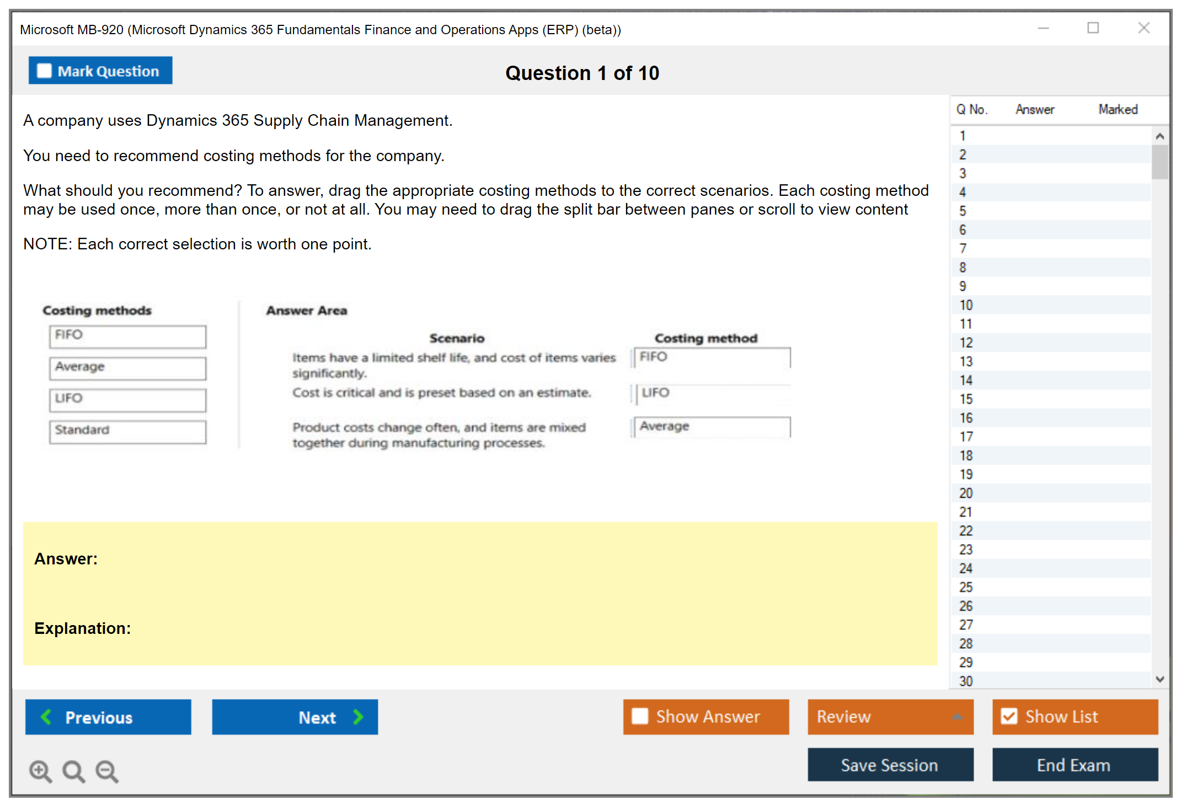Select question 10 in the list
The image size is (1186, 811).
(x=966, y=305)
